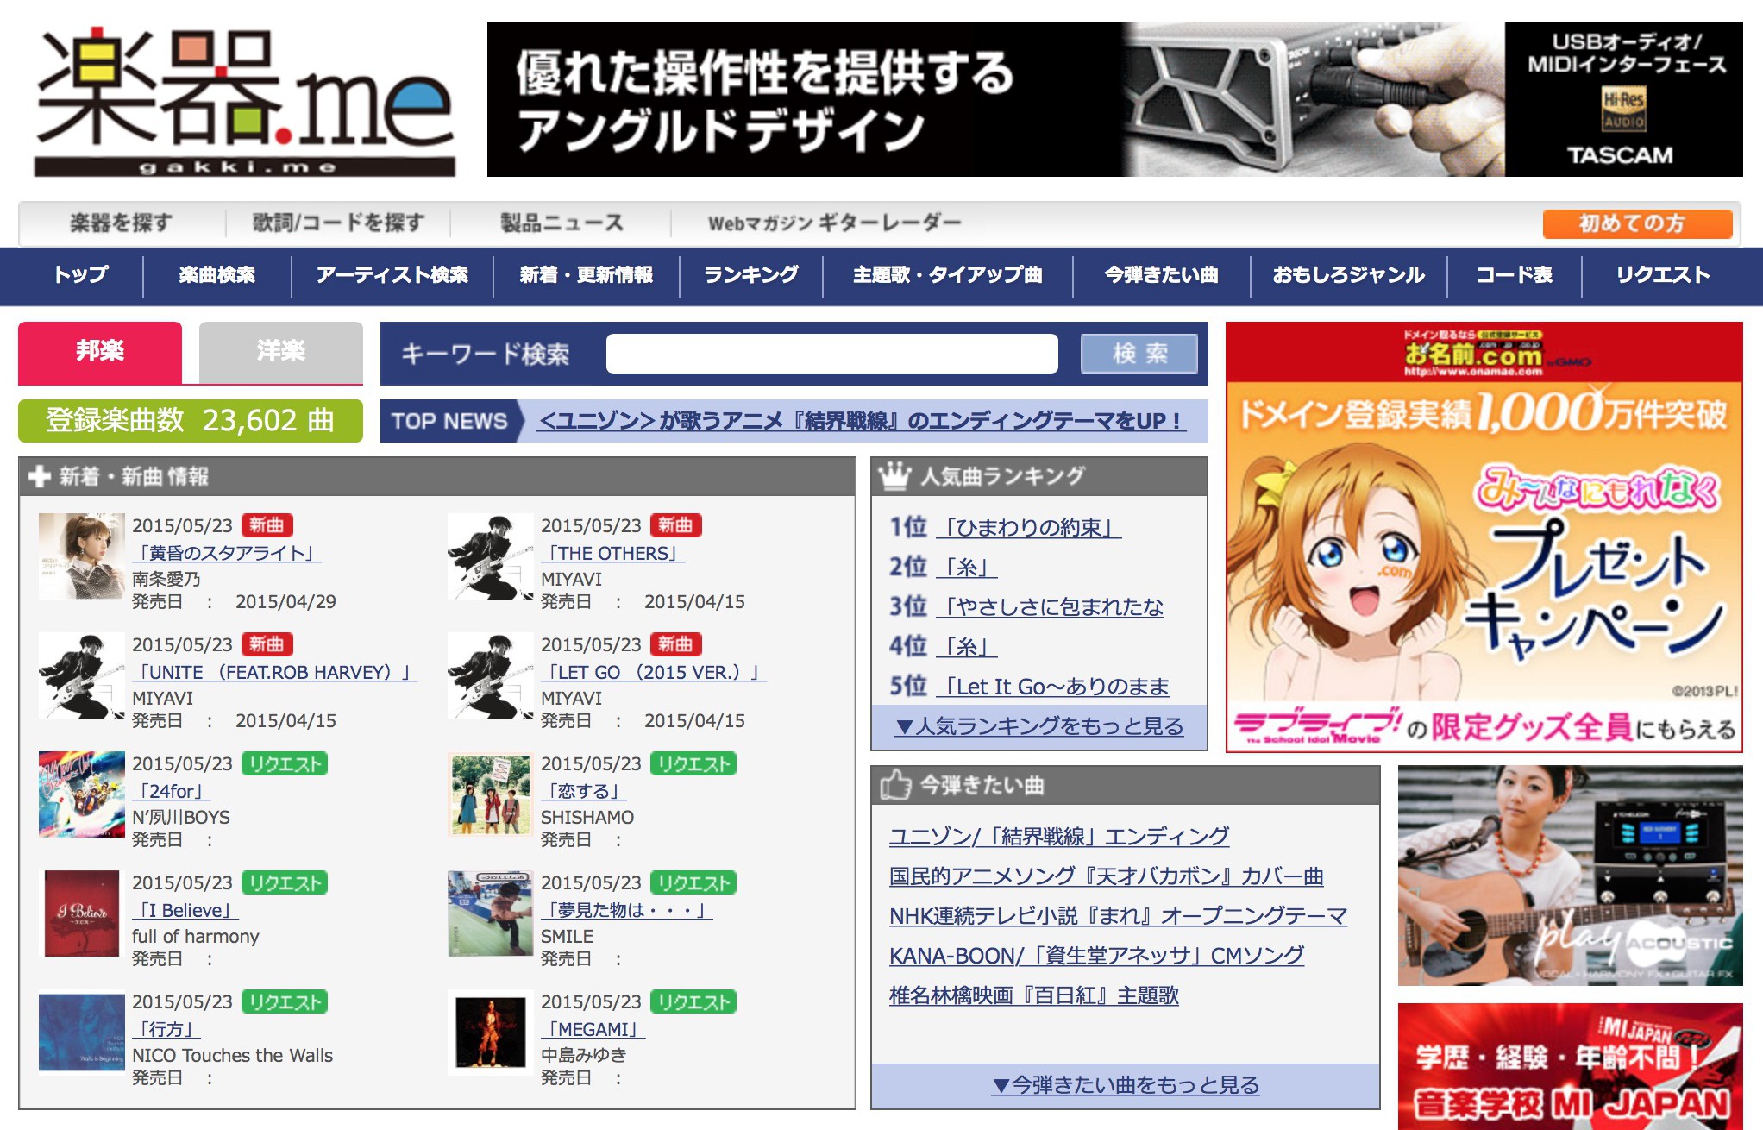This screenshot has width=1763, height=1130.
Task: Open the TOP NEWS ユニゾン headline link
Action: [x=860, y=421]
